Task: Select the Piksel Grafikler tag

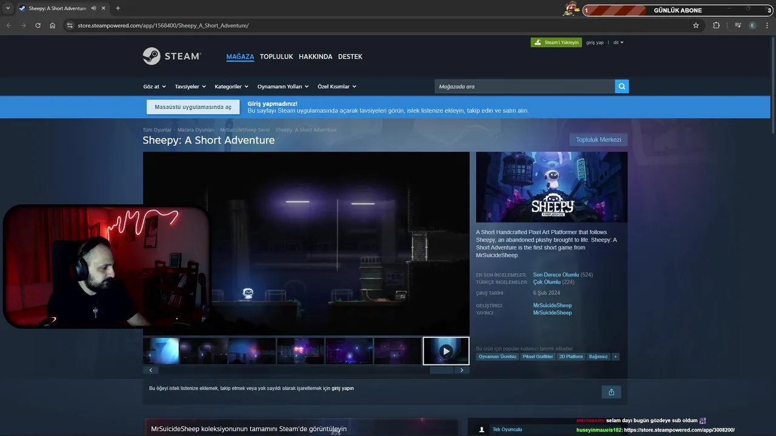Action: click(538, 357)
